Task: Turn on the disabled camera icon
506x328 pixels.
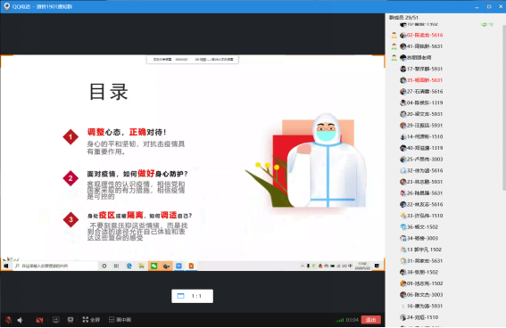Action: pos(39,320)
